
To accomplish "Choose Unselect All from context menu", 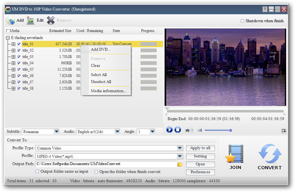I will coord(101,82).
